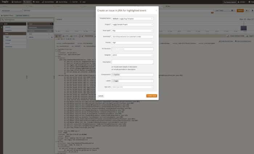Image resolution: width=254 pixels, height=154 pixels.
Task: Toggle include permalink in description
Action: [112, 69]
